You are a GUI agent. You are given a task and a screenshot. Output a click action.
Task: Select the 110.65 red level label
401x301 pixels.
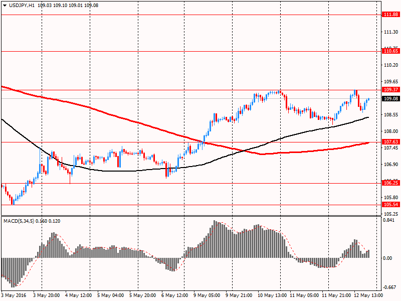pyautogui.click(x=391, y=51)
